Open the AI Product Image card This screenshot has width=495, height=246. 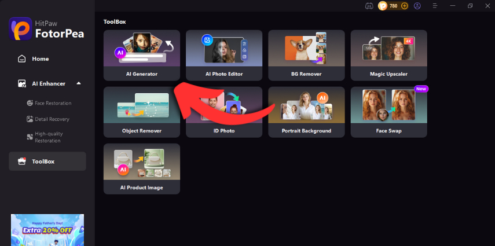pyautogui.click(x=142, y=169)
